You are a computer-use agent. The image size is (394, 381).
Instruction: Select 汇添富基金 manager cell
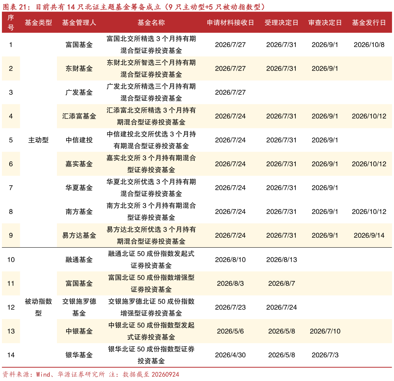point(79,116)
